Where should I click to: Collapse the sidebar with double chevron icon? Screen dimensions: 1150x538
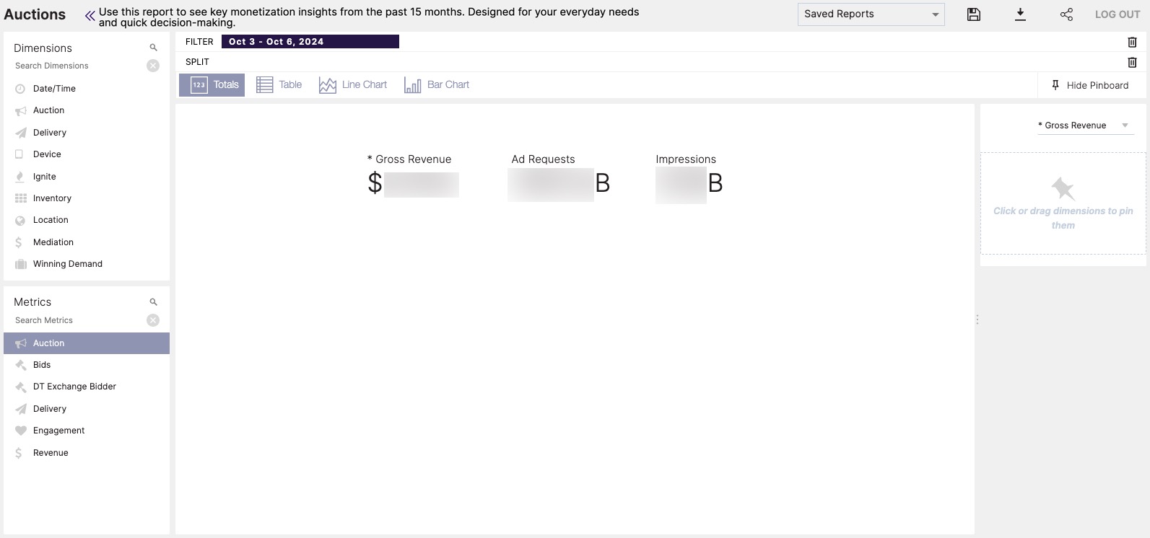coord(90,16)
